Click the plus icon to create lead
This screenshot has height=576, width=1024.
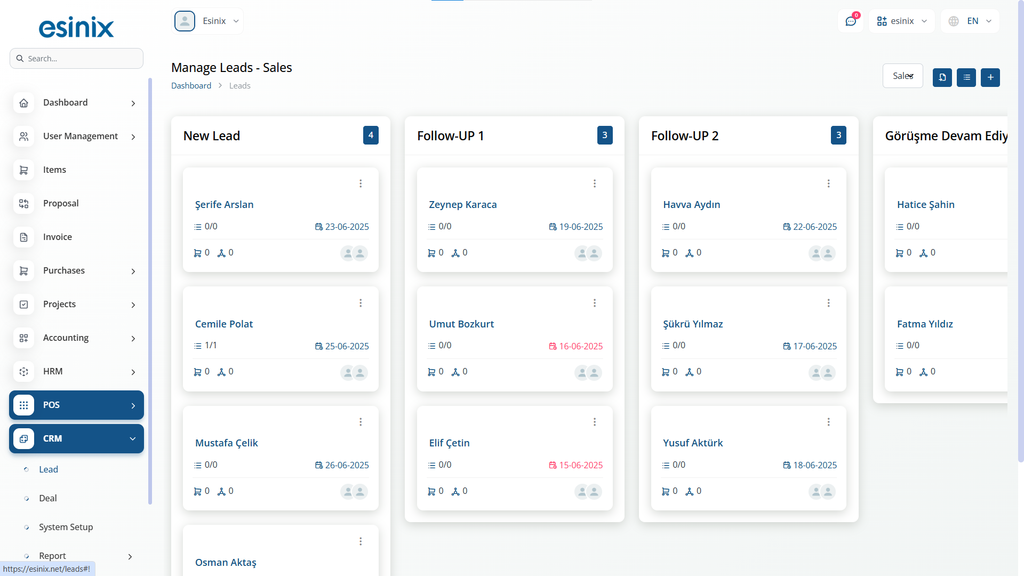point(990,77)
